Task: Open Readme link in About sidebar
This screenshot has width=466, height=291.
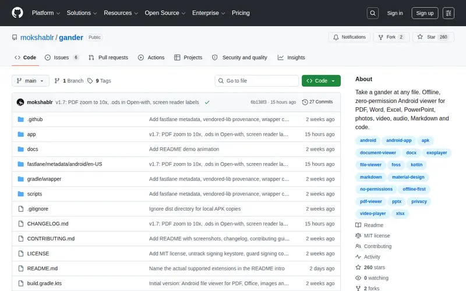Action: pos(369,225)
